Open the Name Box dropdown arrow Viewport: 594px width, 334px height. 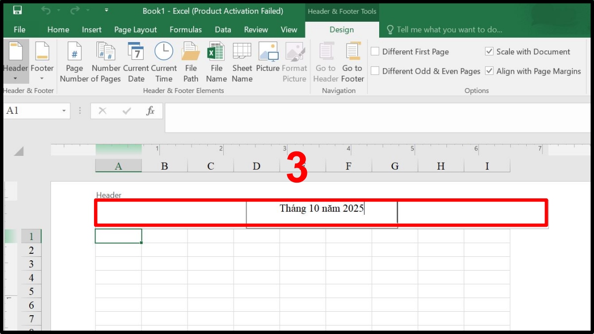pos(64,111)
